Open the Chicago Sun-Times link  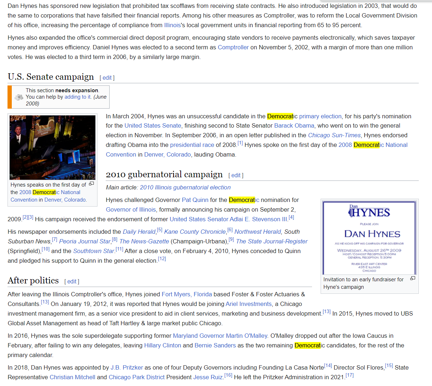click(334, 135)
